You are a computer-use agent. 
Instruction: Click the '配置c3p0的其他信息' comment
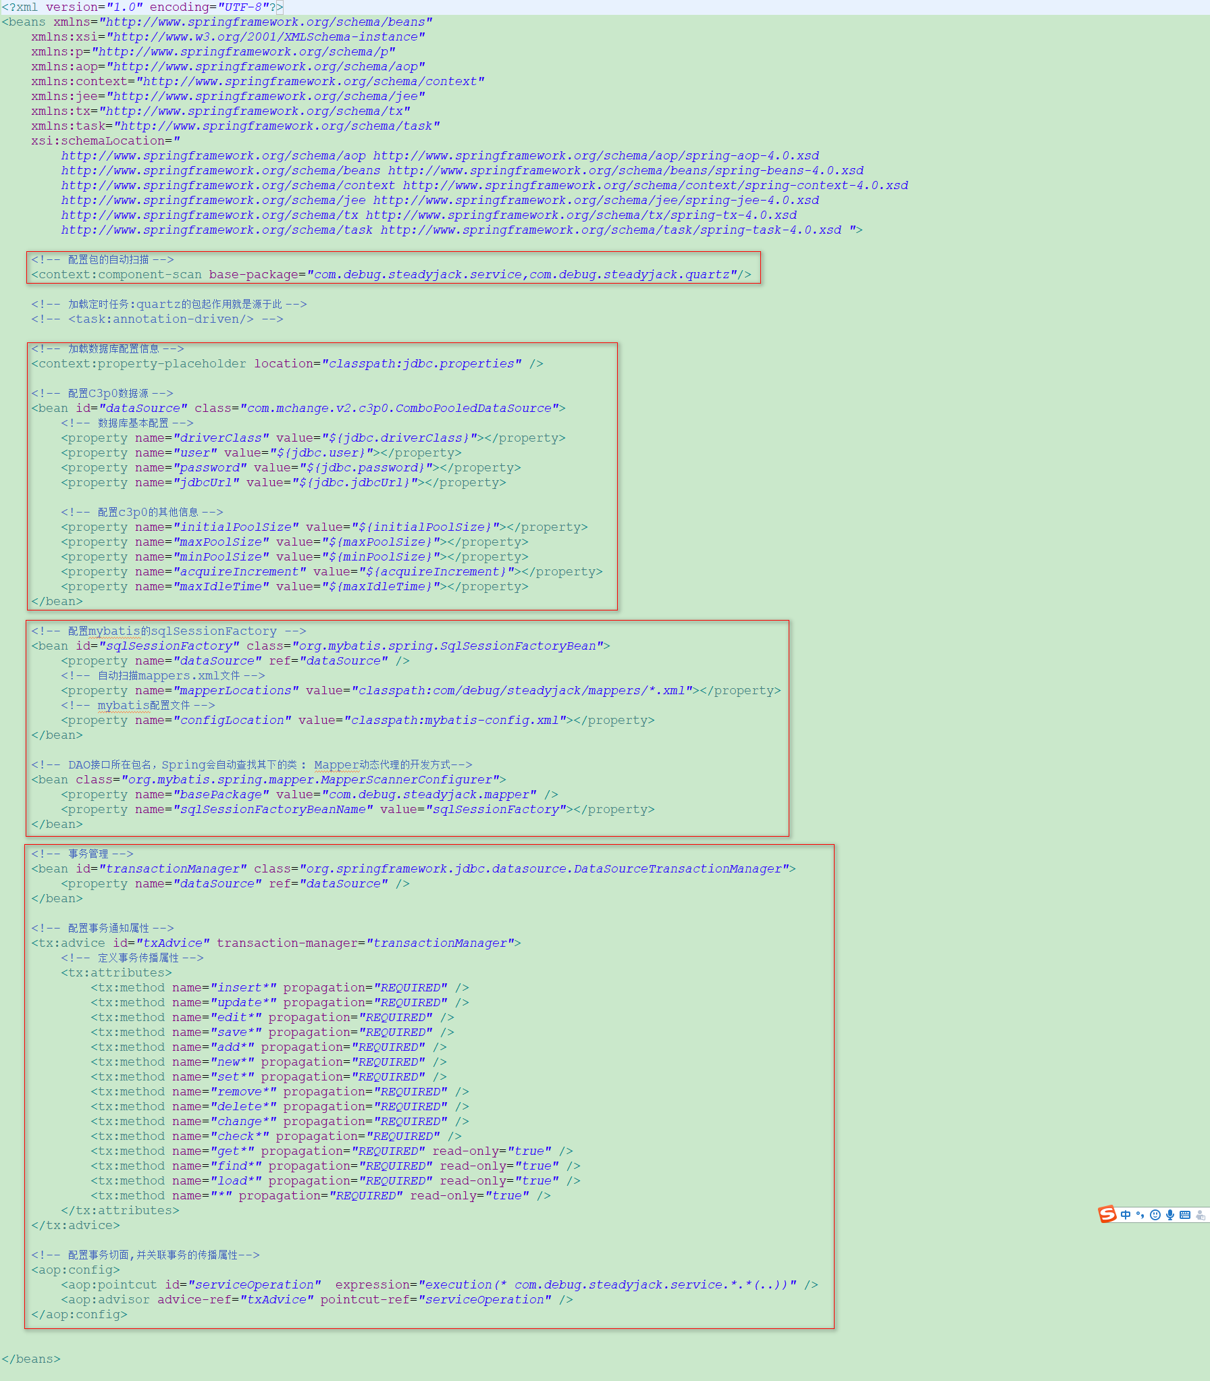coord(142,513)
